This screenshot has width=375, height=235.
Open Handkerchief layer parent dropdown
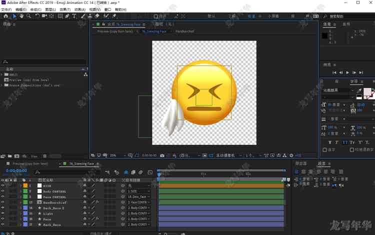[138, 202]
